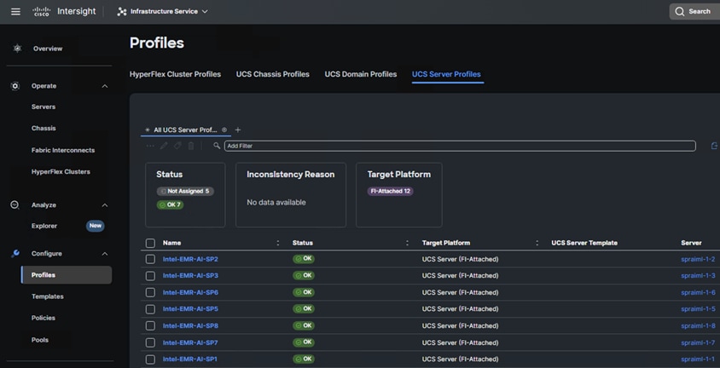The height and width of the screenshot is (368, 720).
Task: Click the tag icon in toolbar
Action: coord(177,146)
